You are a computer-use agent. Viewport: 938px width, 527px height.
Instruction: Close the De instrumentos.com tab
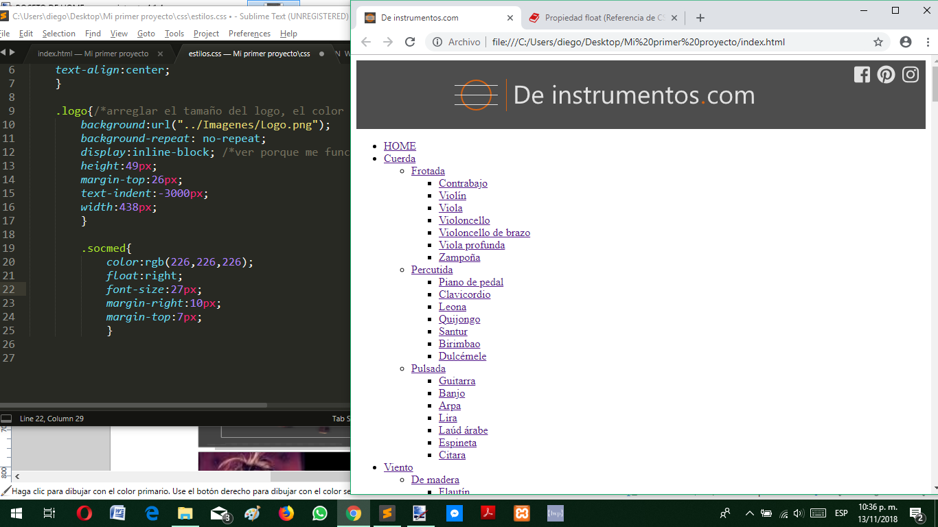tap(510, 18)
